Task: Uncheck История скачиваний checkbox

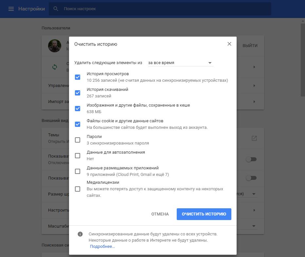Action: click(78, 93)
